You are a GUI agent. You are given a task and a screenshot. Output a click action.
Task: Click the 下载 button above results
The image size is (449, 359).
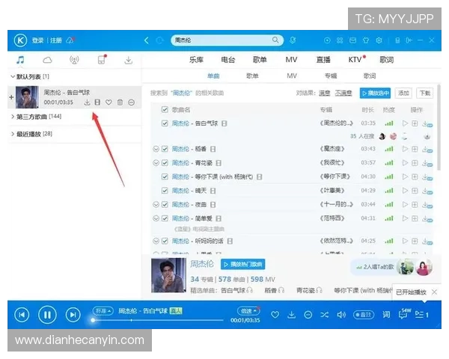pyautogui.click(x=424, y=93)
